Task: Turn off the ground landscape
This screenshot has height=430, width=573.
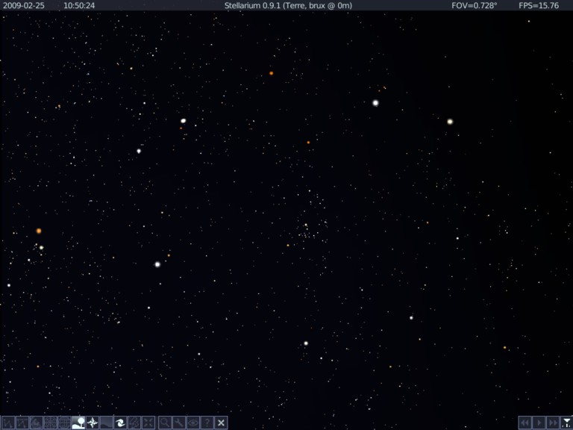Action: (78, 423)
